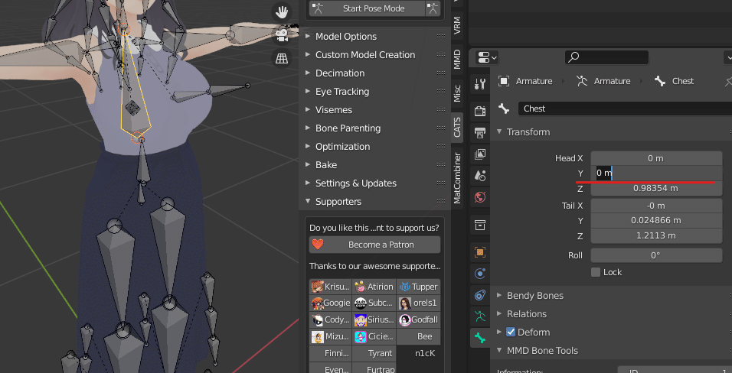Expand the Relations panel
The image size is (732, 373).
click(499, 314)
